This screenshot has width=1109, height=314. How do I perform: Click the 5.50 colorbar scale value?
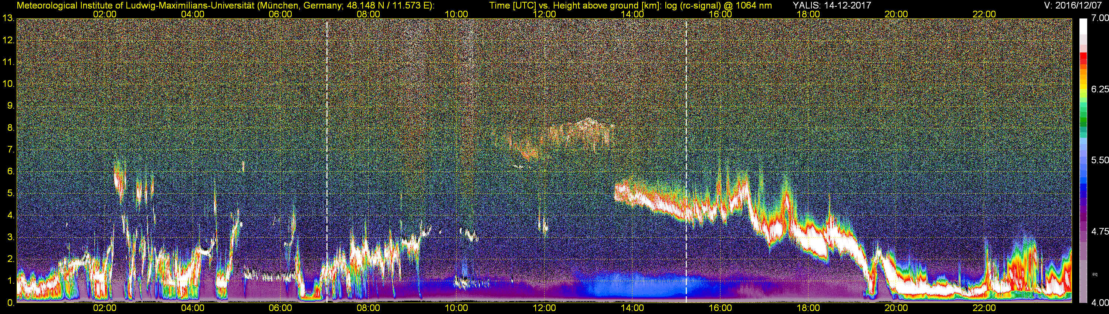click(1099, 160)
